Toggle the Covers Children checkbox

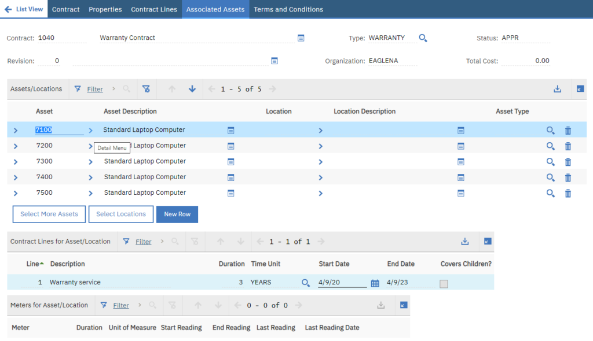point(444,283)
